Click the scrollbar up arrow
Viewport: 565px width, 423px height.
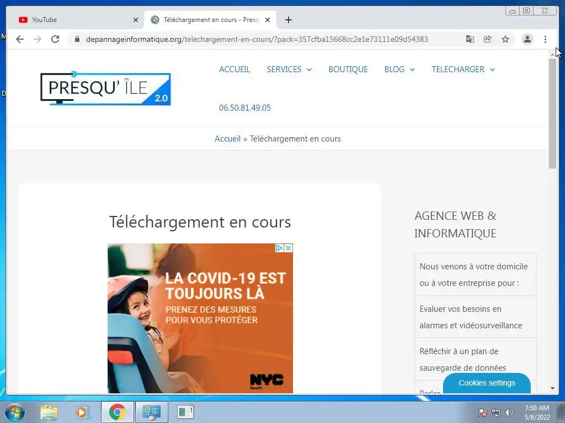(x=552, y=55)
